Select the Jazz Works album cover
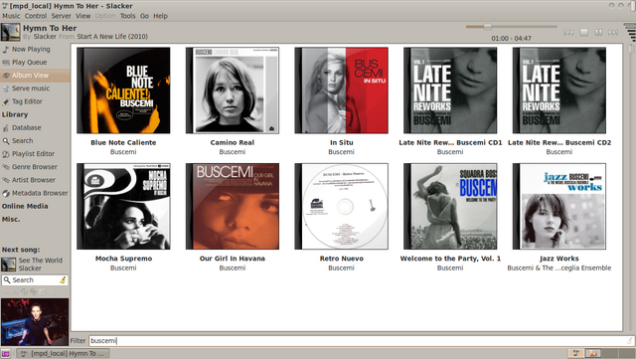This screenshot has height=359, width=636. pos(558,206)
